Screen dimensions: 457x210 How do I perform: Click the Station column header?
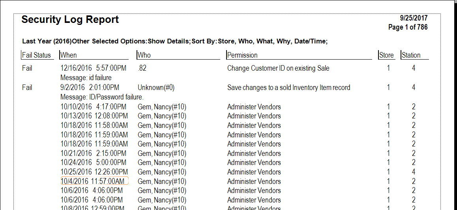tap(411, 55)
